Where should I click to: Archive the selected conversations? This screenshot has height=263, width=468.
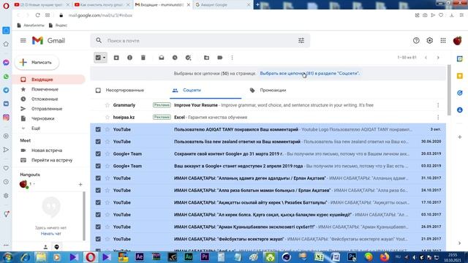point(116,58)
